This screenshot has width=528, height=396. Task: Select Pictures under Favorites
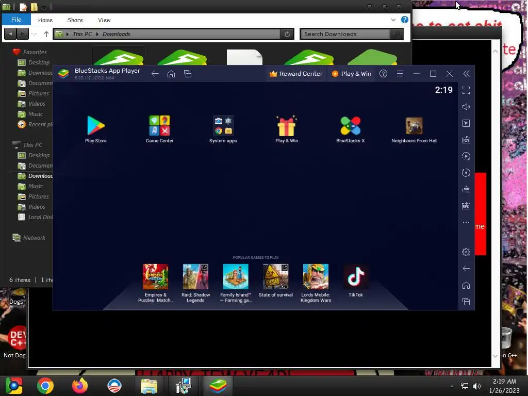(34, 93)
